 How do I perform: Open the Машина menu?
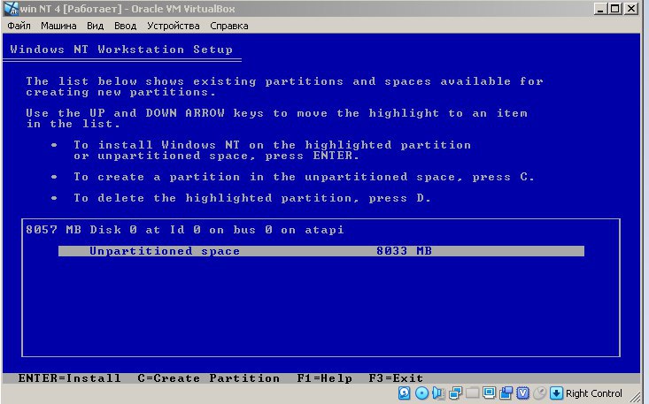[58, 26]
